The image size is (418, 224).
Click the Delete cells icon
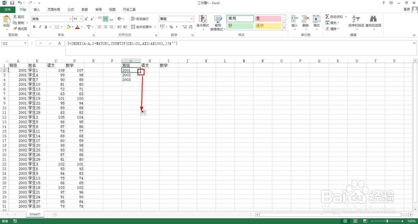tap(305, 19)
